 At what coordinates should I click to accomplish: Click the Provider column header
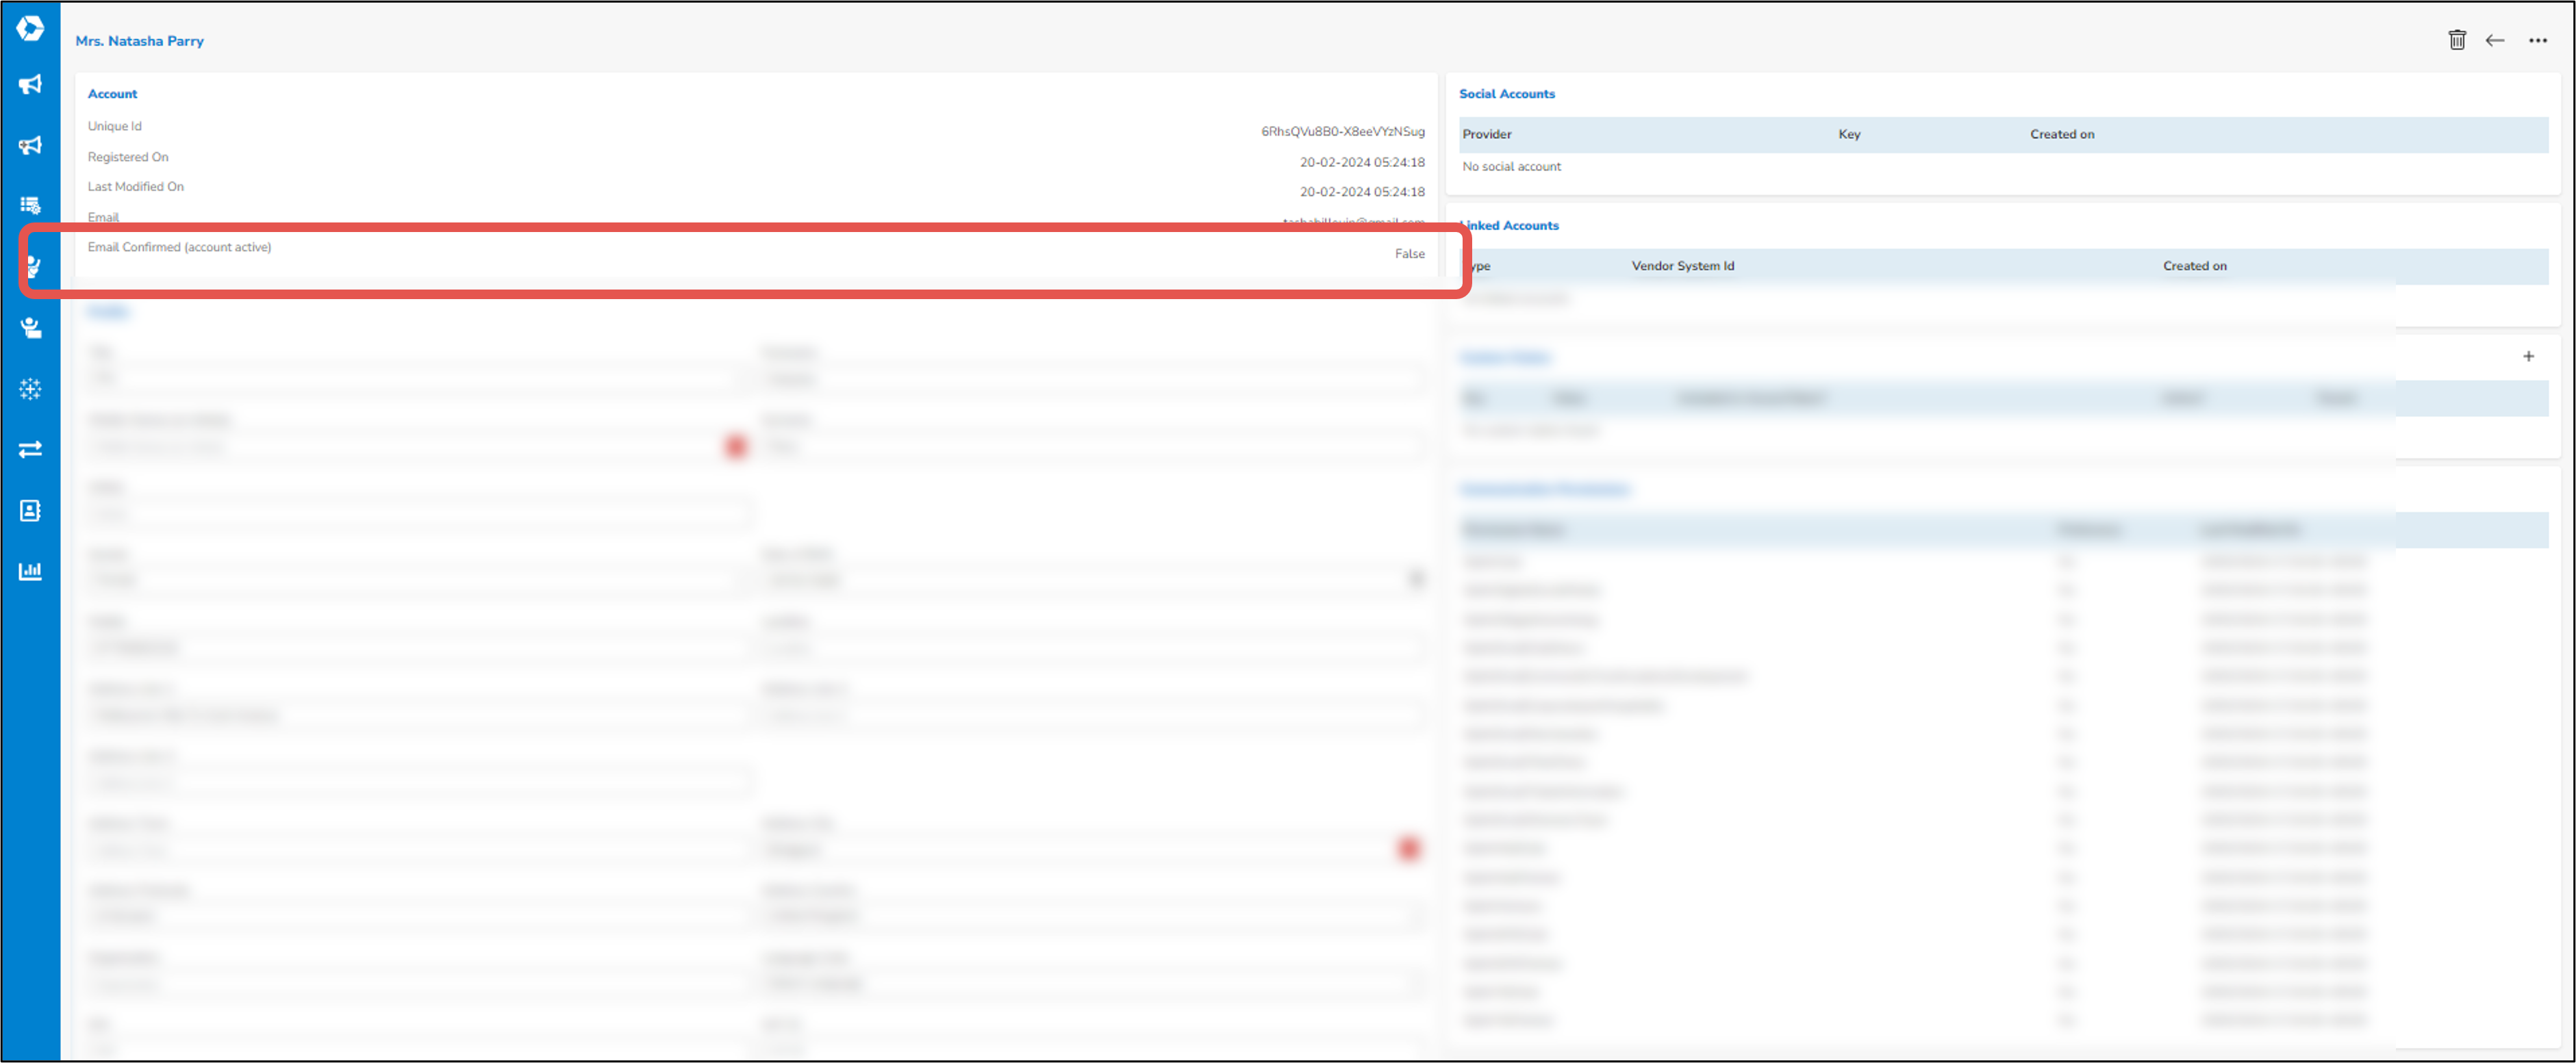click(1487, 134)
